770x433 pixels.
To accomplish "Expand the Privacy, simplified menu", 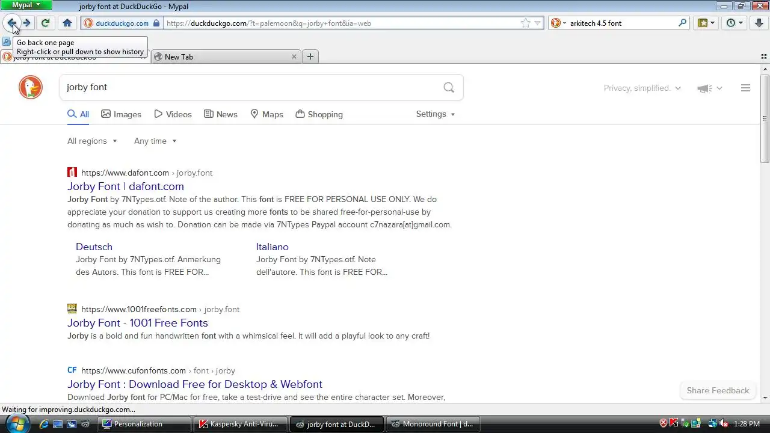I will pos(642,88).
